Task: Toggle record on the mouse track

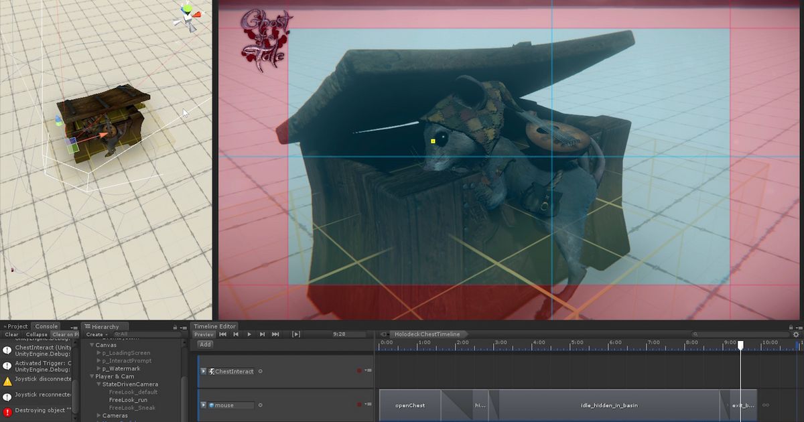Action: tap(360, 405)
